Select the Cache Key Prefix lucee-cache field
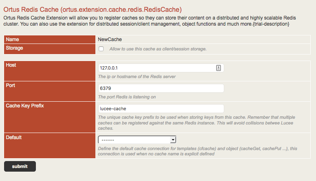Image resolution: width=316 pixels, height=181 pixels. click(161, 109)
